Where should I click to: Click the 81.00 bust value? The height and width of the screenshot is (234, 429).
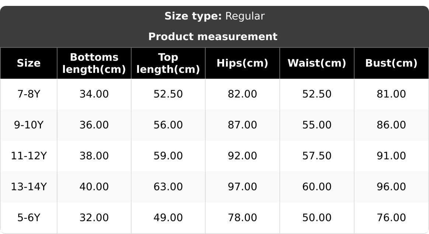pos(391,94)
